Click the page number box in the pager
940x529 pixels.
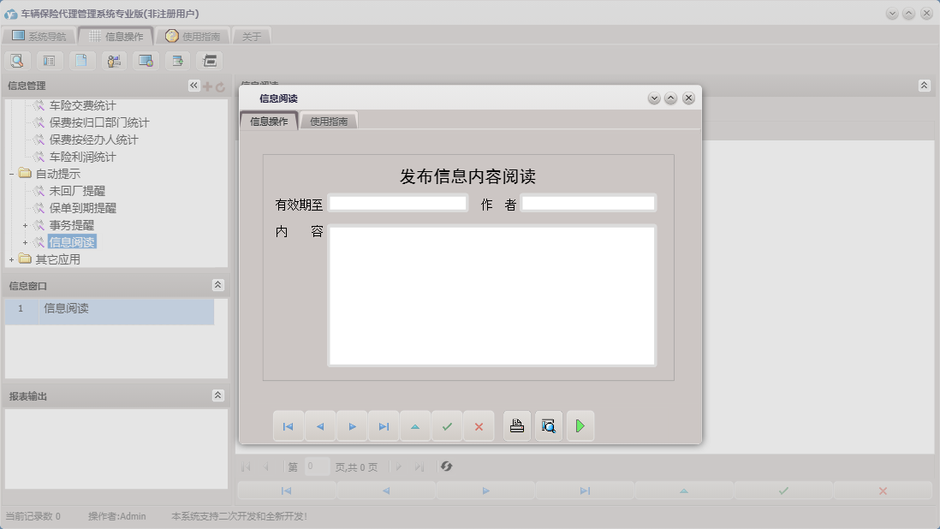[x=317, y=467]
